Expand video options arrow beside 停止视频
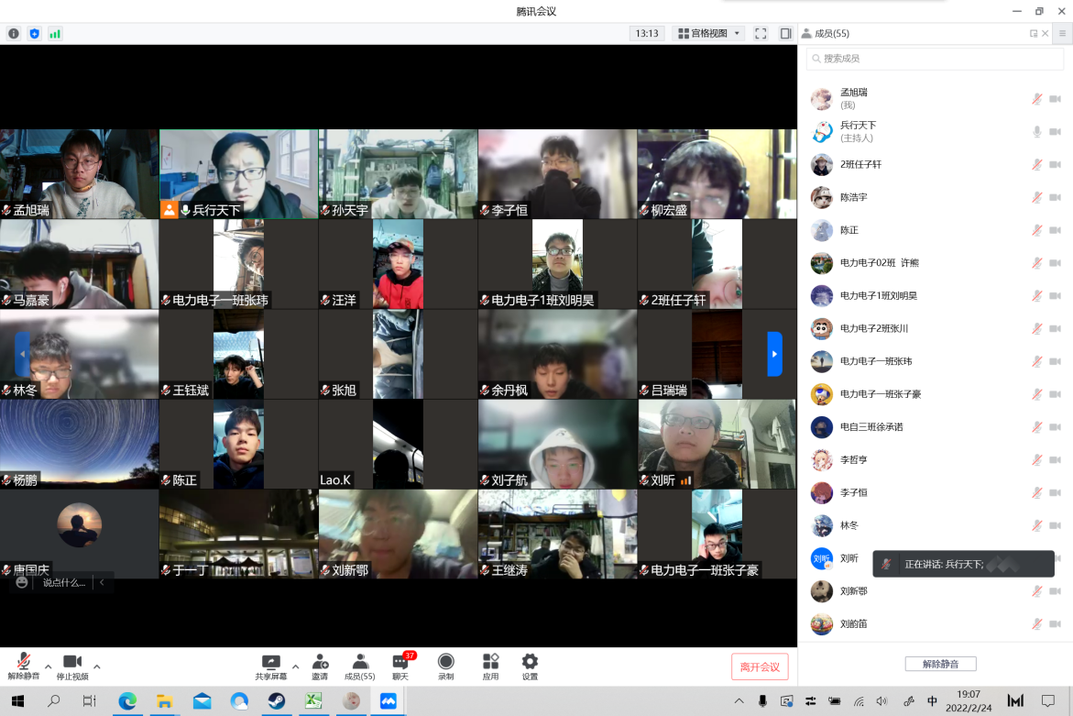Screen dimensions: 1073x716 pyautogui.click(x=97, y=666)
